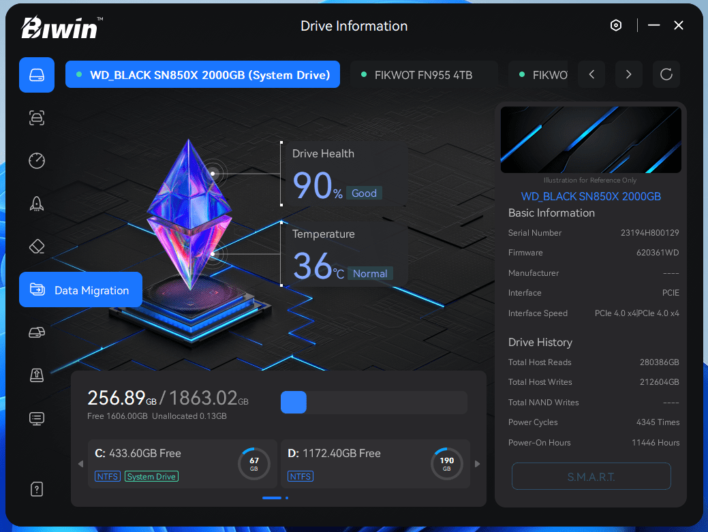Open the Drive Information sidebar icon
Viewport: 708px width, 532px height.
(x=37, y=75)
